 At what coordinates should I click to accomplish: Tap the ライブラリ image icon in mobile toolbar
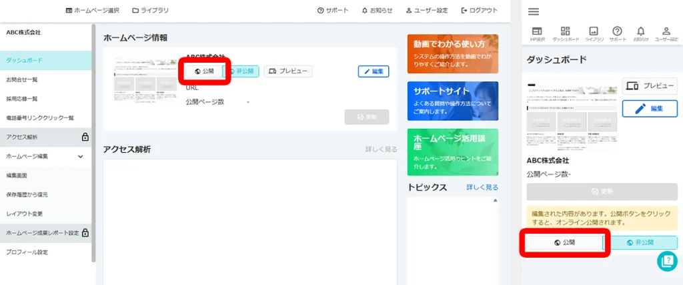click(594, 35)
